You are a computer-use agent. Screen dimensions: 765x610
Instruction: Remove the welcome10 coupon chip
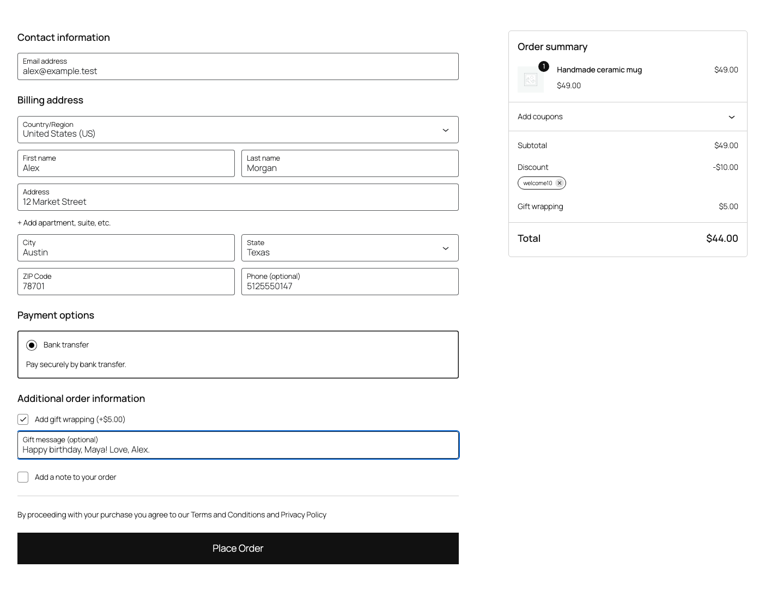559,183
